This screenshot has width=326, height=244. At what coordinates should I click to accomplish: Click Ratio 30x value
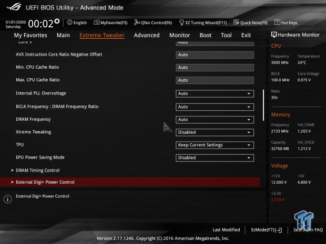274,97
